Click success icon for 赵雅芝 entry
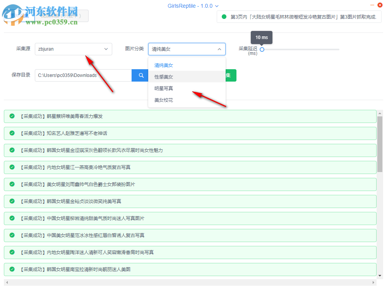Screen dimensions: 387x290 click(x=12, y=133)
